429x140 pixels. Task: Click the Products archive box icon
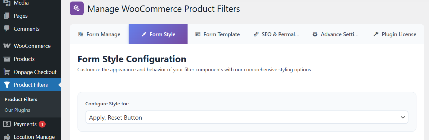pyautogui.click(x=7, y=59)
